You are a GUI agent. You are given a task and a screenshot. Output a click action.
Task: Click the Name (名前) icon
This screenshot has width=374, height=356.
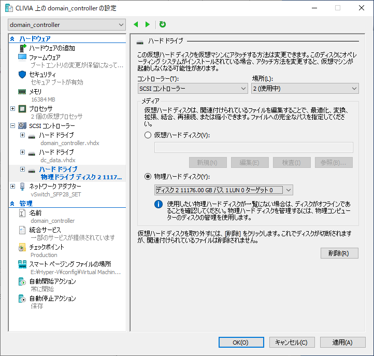click(22, 213)
